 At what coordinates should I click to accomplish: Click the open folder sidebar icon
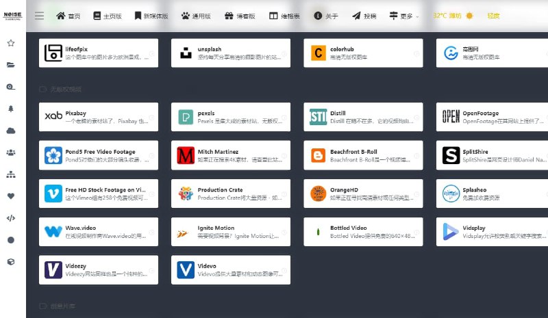[x=11, y=65]
